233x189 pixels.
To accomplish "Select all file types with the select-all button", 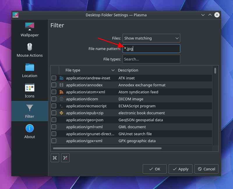I will pyautogui.click(x=55, y=158).
